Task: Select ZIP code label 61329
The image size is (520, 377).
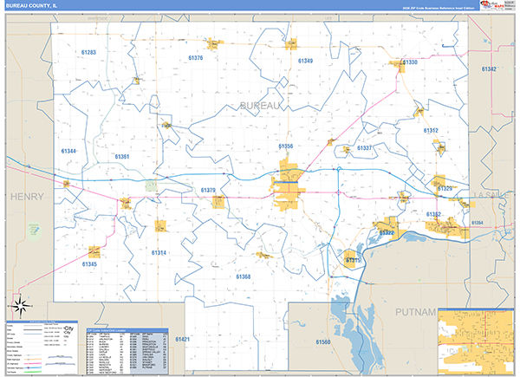Action: [445, 189]
